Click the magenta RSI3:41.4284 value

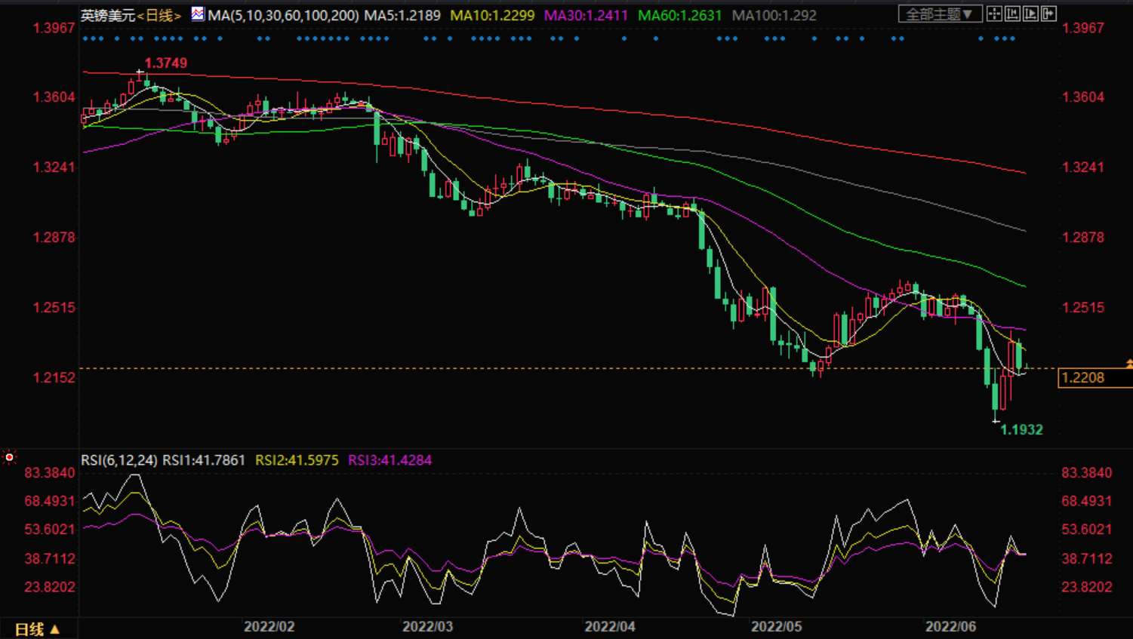point(389,460)
